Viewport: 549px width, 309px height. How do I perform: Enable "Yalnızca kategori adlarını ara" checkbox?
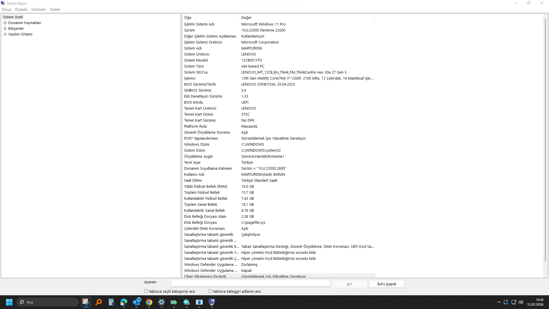210,291
